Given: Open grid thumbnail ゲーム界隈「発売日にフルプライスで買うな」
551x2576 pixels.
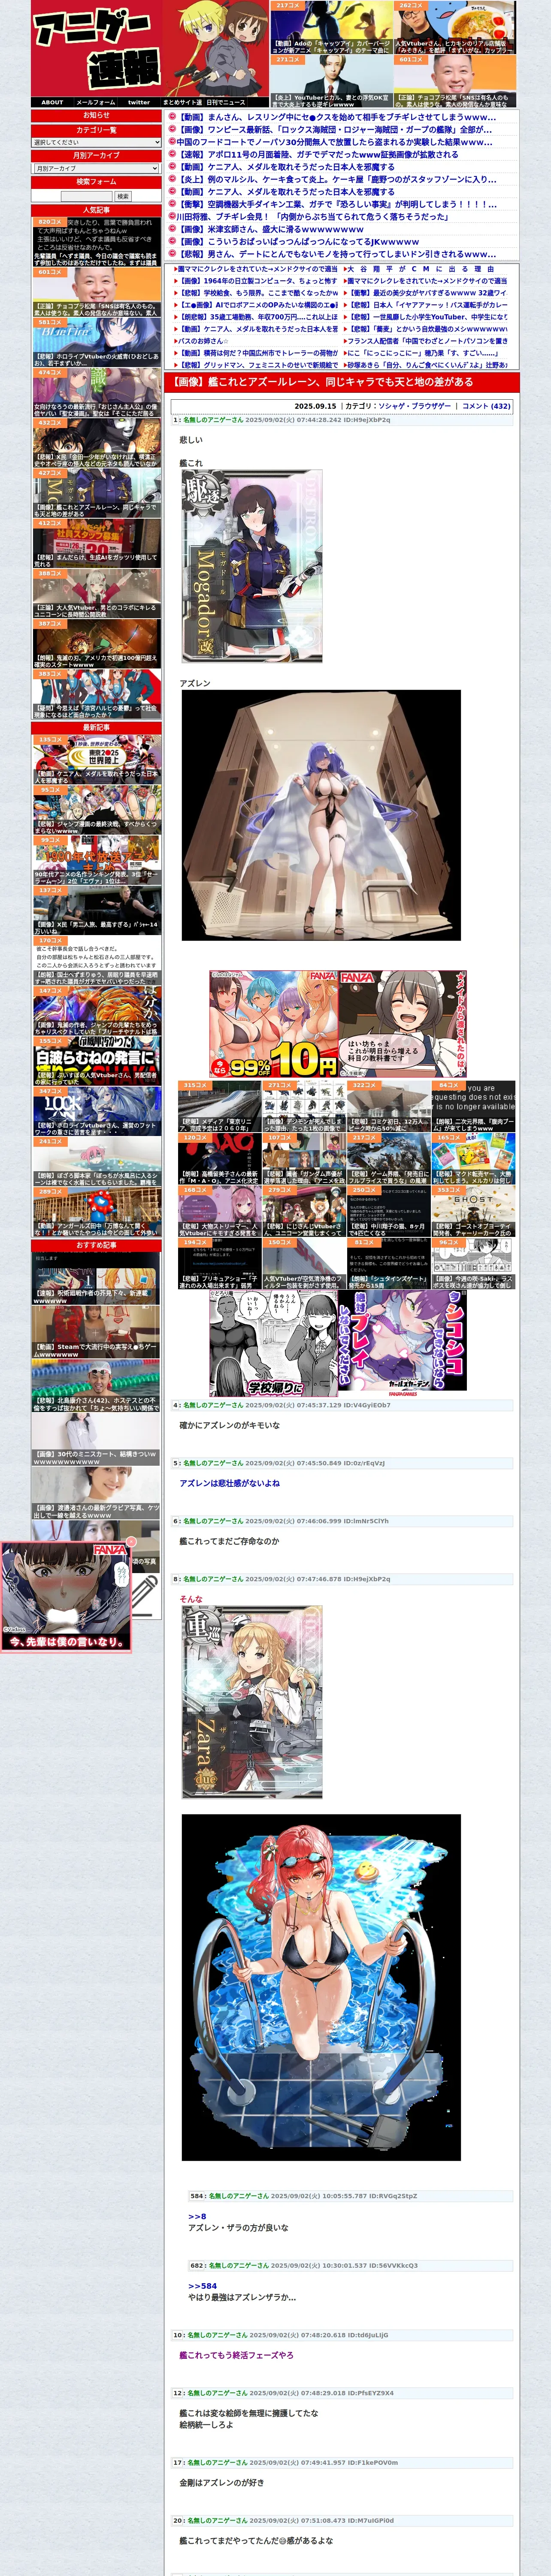Looking at the screenshot, I should pyautogui.click(x=389, y=1159).
